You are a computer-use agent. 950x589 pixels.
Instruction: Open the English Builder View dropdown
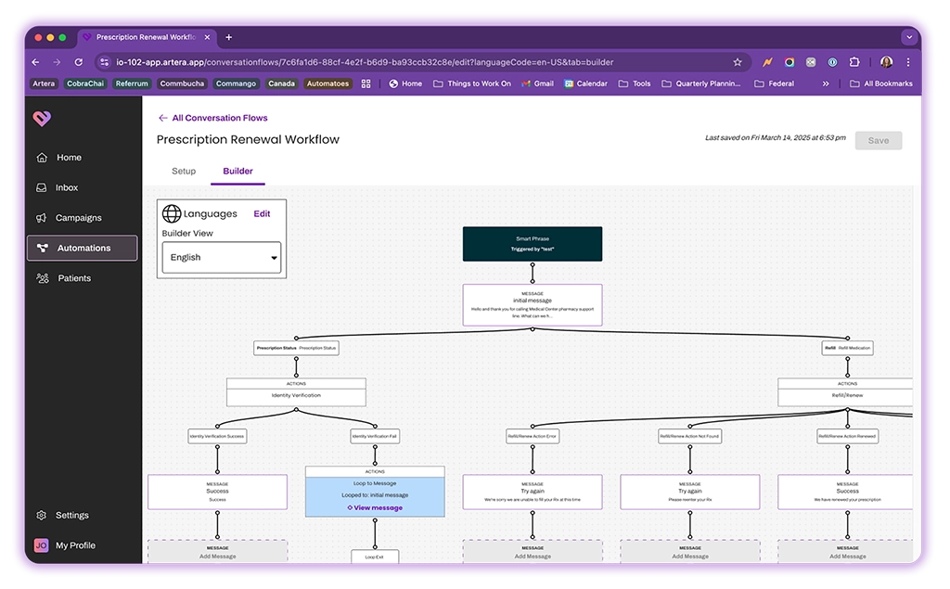(222, 258)
